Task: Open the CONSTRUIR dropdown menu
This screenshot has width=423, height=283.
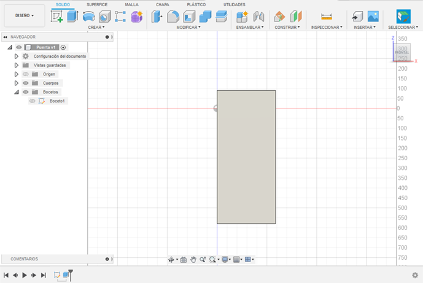Action: click(287, 27)
